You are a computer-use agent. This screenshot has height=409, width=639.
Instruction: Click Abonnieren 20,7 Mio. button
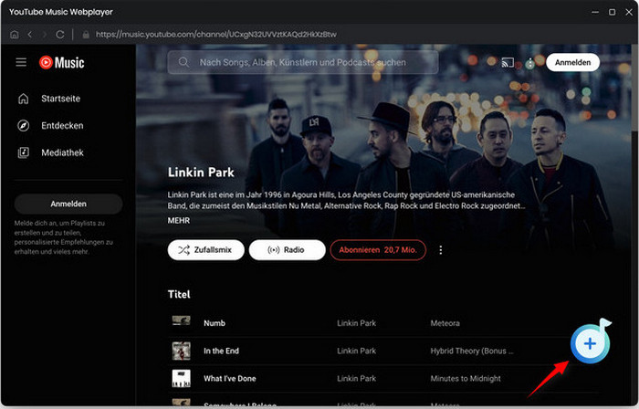click(x=378, y=250)
